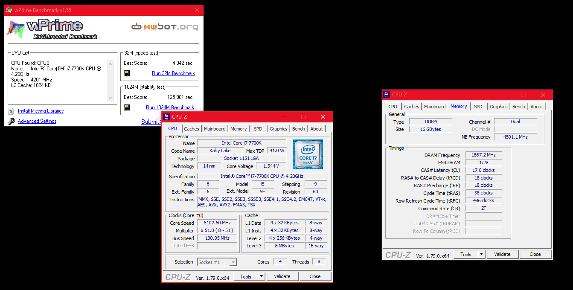Click the Core Speed value 5102.50 MHz
This screenshot has height=290, width=573.
click(218, 223)
